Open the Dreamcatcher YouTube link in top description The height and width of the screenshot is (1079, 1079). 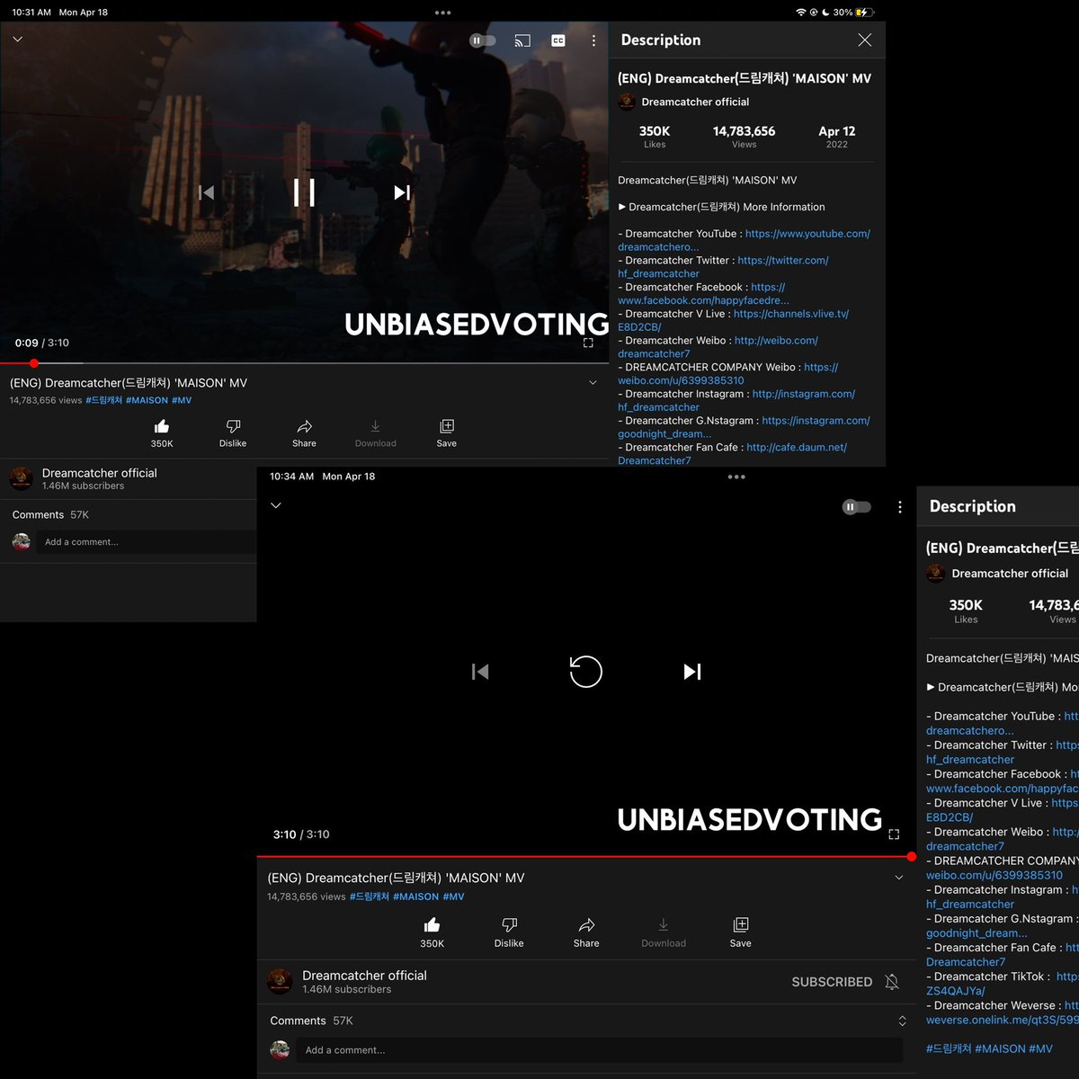[807, 234]
